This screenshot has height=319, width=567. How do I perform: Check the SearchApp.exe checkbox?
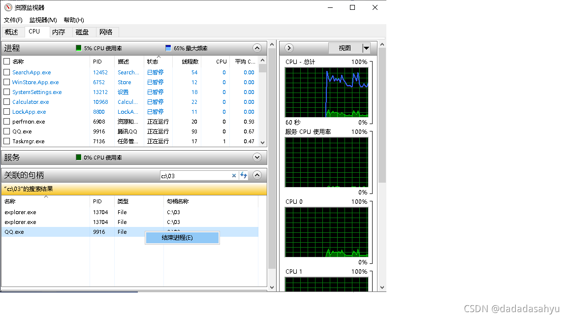tap(6, 72)
